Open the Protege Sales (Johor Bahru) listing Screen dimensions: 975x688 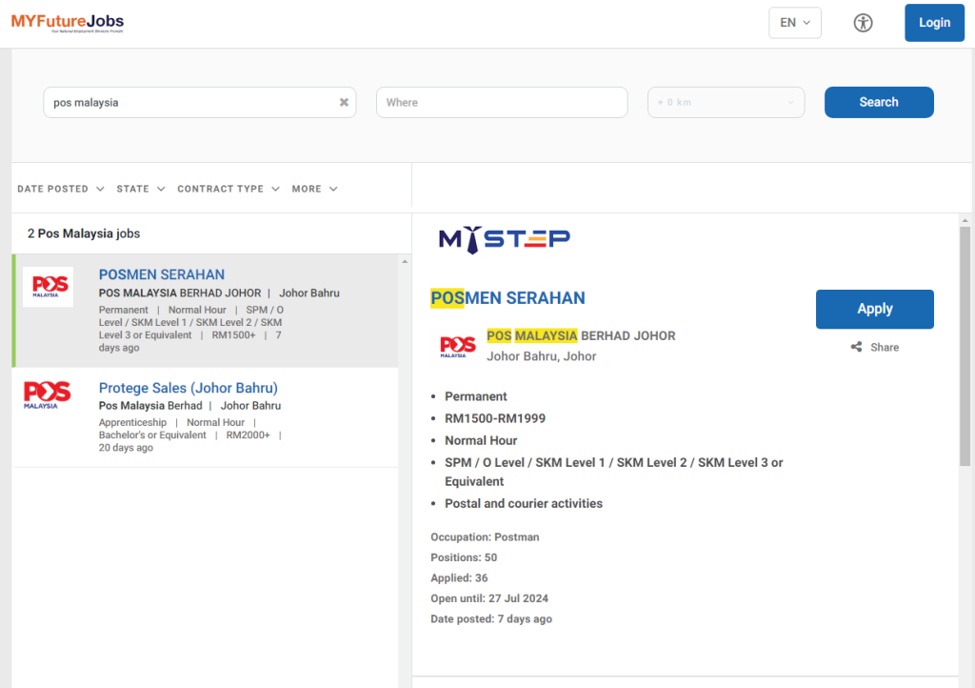coord(189,388)
